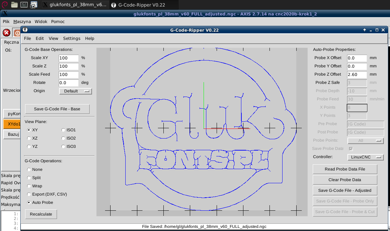This screenshot has height=231, width=390.
Task: Click Save G-Code File - Probe Only button
Action: [345, 201]
